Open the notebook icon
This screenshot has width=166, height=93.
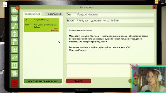(15, 73)
